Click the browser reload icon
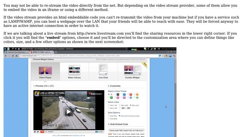 13,56
